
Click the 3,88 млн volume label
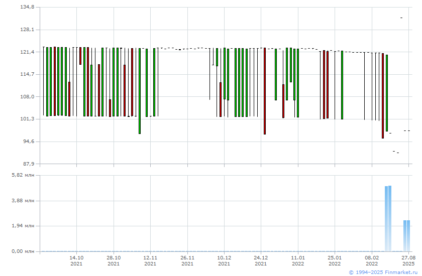coord(23,201)
